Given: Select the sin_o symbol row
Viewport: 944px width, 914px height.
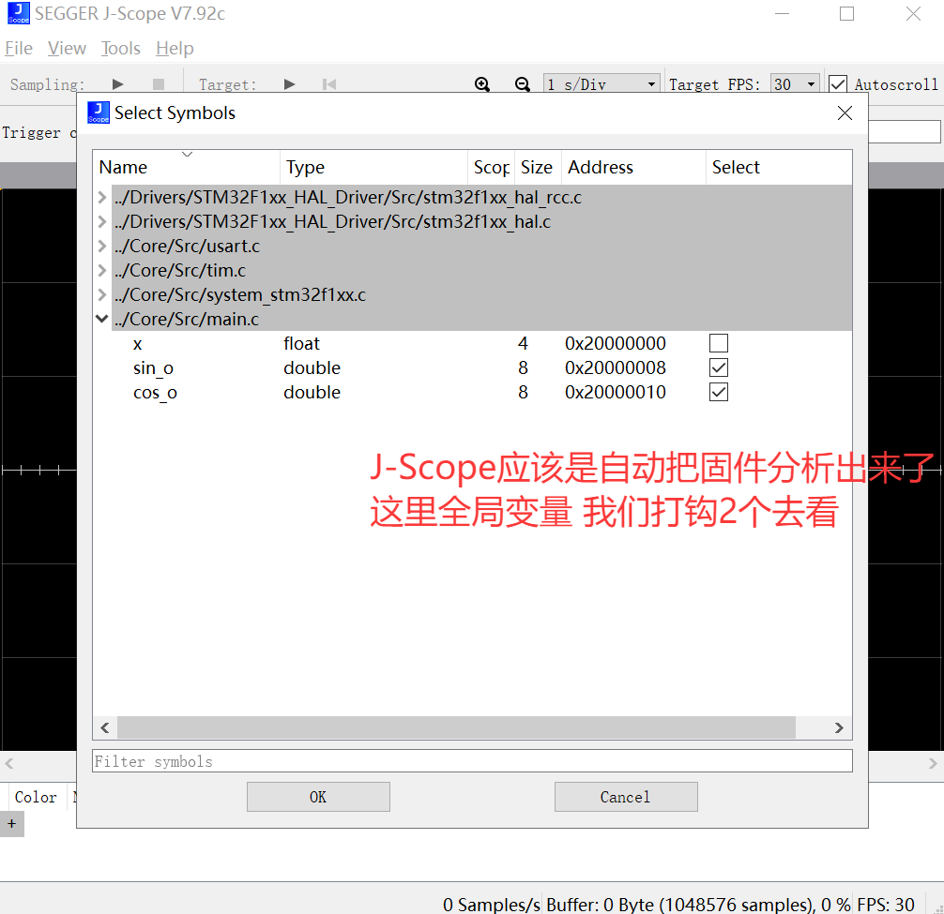Looking at the screenshot, I should 473,367.
